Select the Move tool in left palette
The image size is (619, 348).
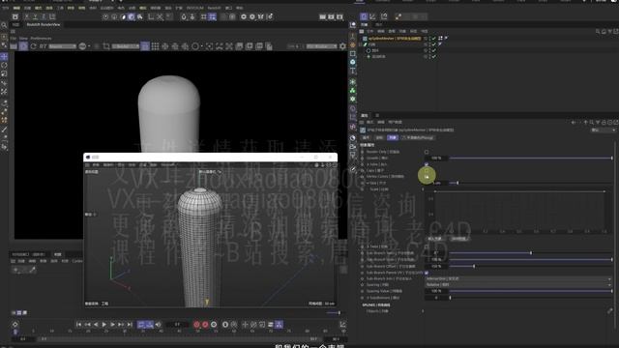point(4,56)
